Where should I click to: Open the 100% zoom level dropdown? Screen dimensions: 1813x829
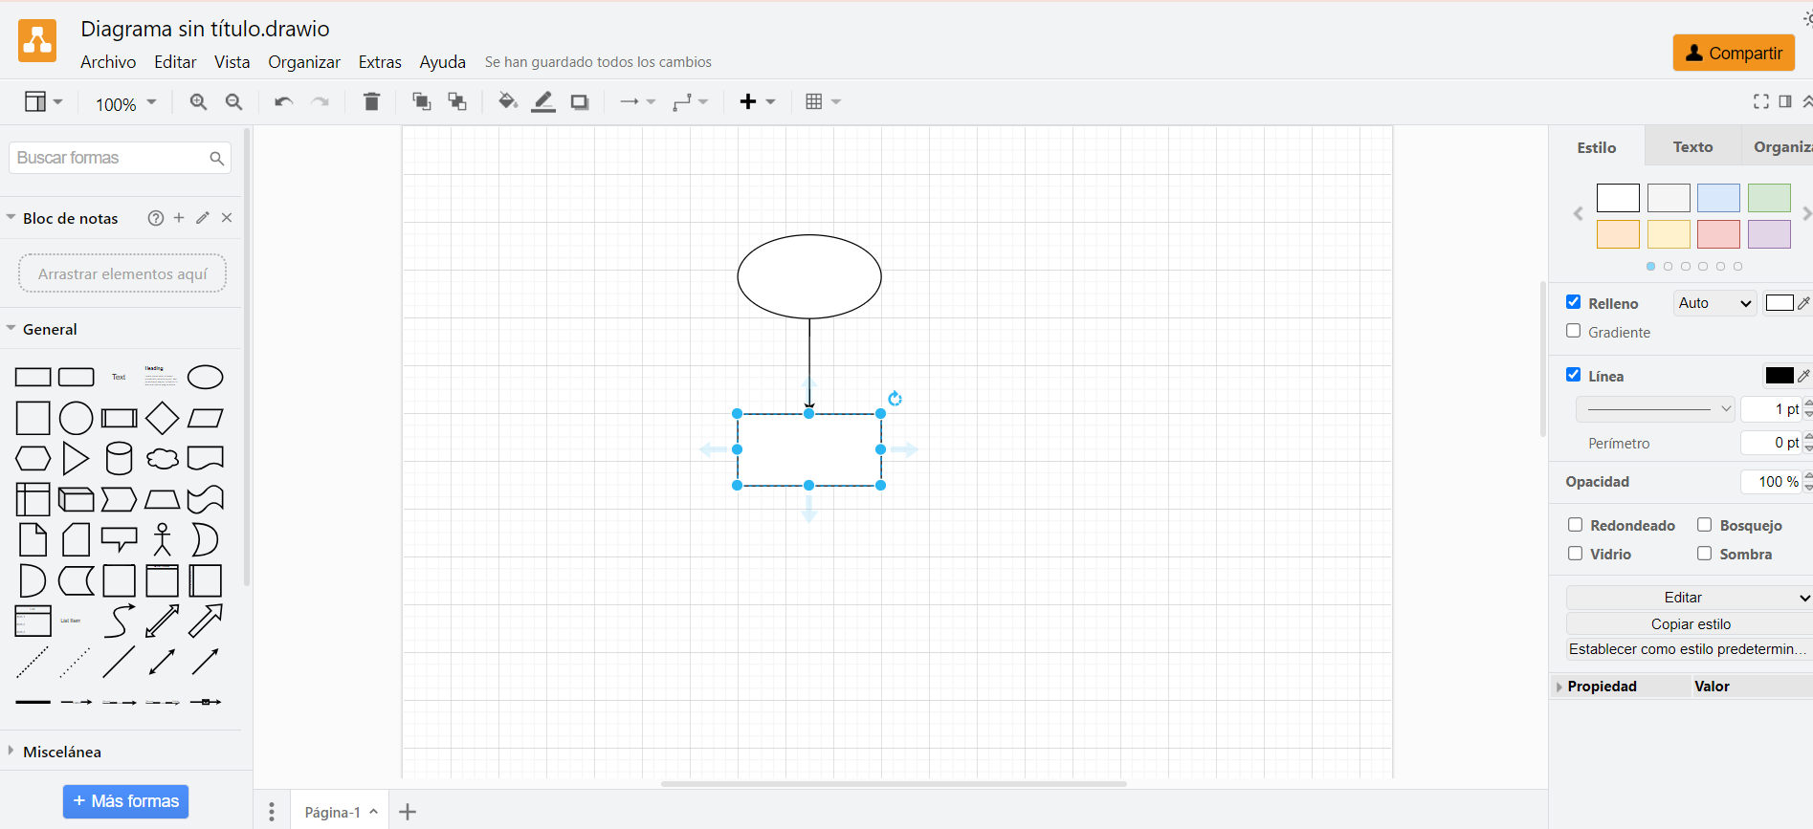click(x=125, y=103)
